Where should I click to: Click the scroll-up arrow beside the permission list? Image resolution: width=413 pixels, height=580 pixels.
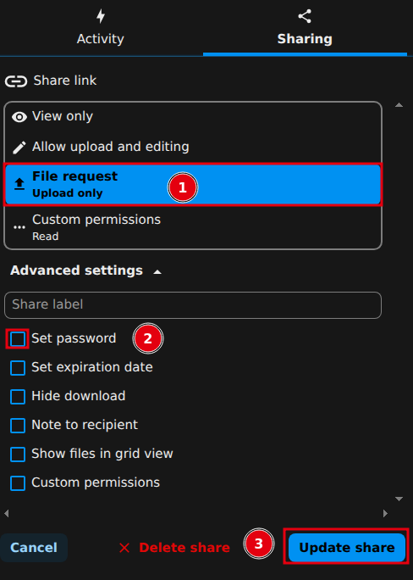(399, 105)
